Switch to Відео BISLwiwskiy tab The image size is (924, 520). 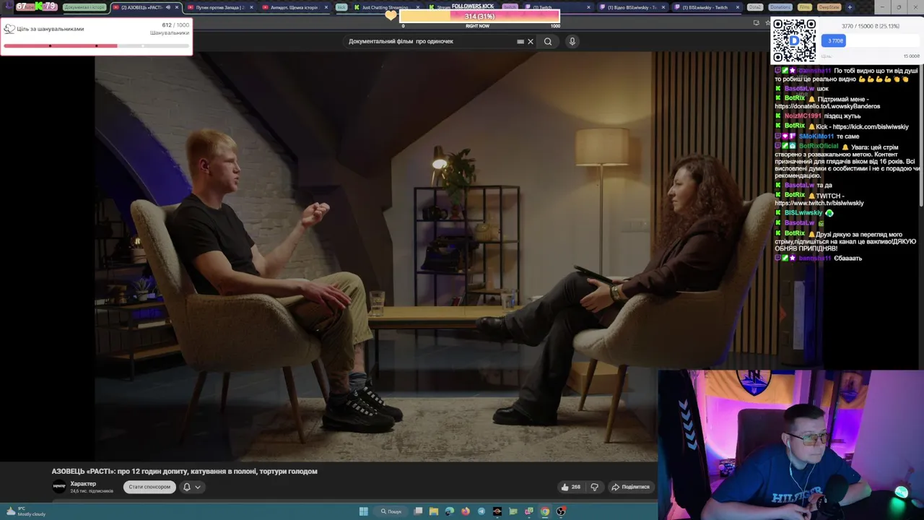632,7
